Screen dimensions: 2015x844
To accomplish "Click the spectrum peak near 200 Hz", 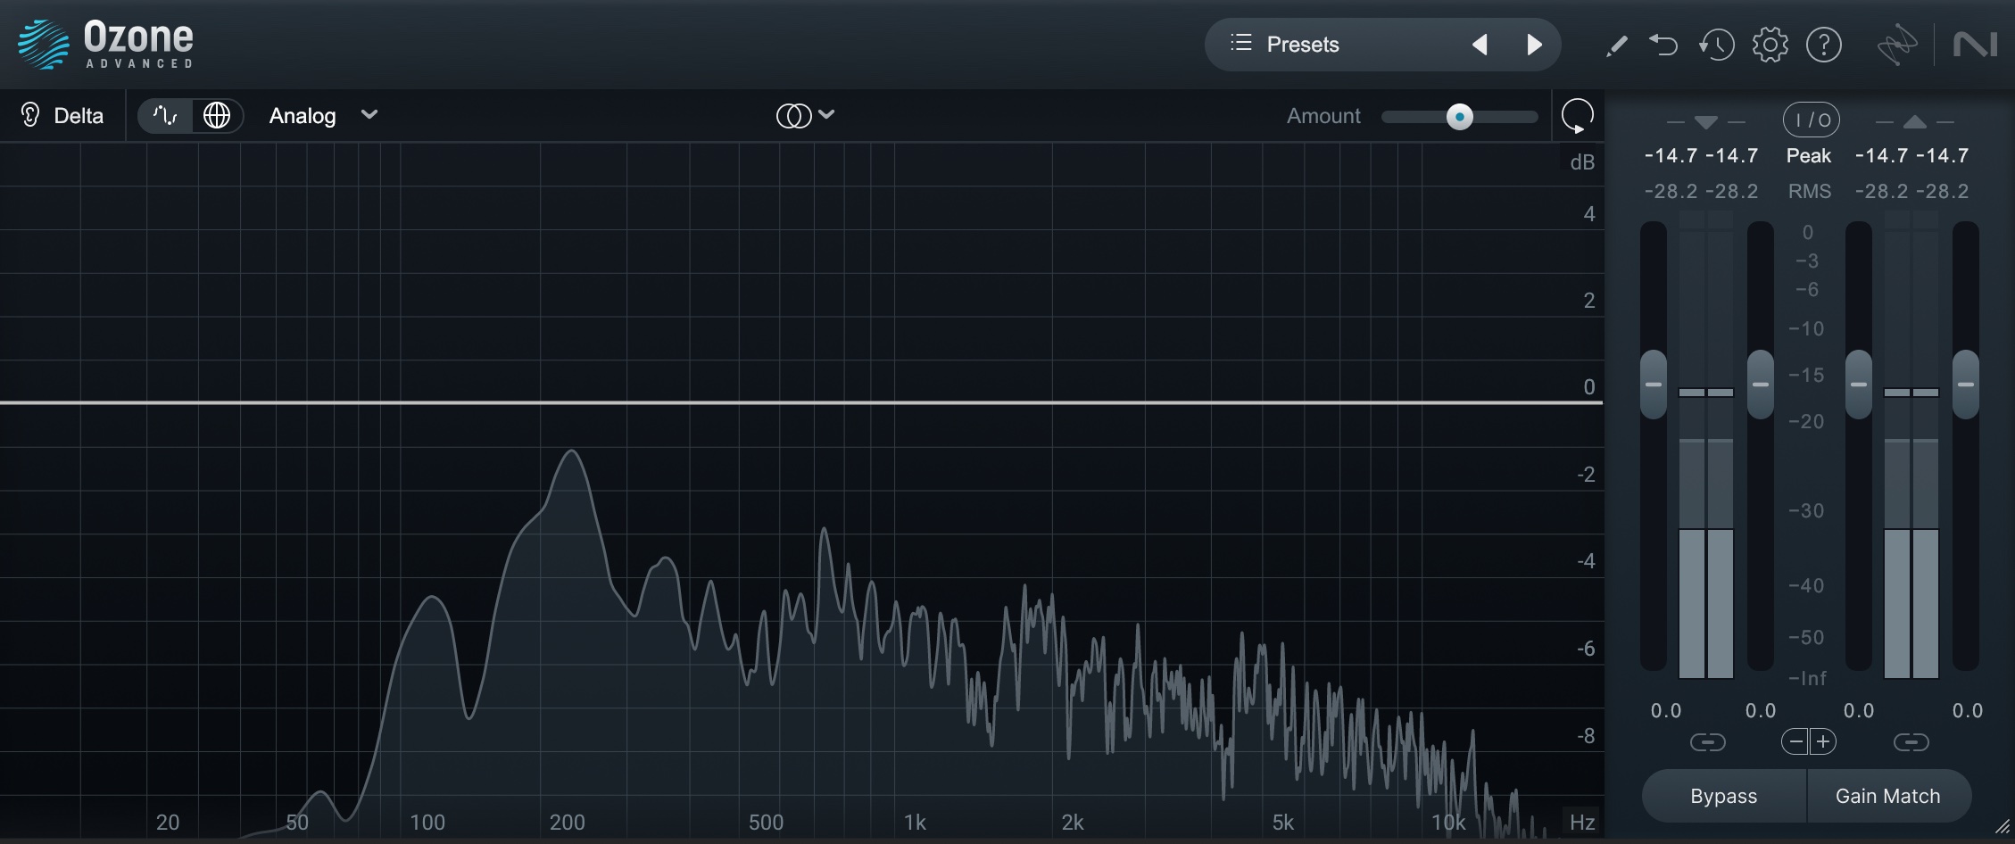I will (571, 453).
